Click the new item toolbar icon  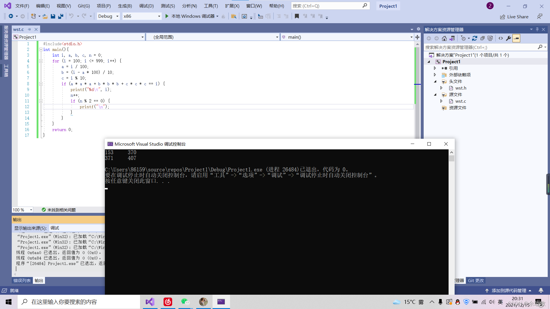34,16
